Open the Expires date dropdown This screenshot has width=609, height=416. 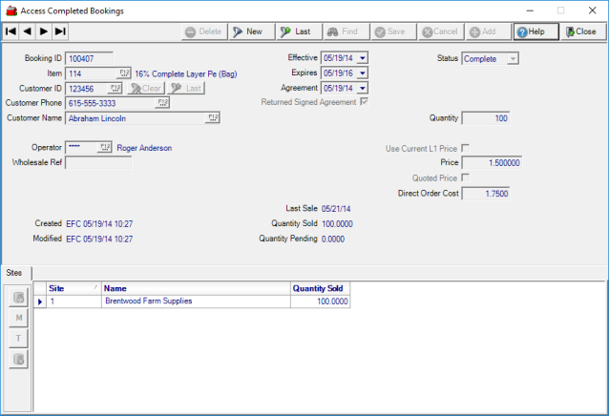point(363,73)
